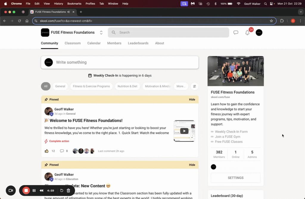The image size is (305, 199).
Task: Delete the screen recording
Action: coord(69,190)
